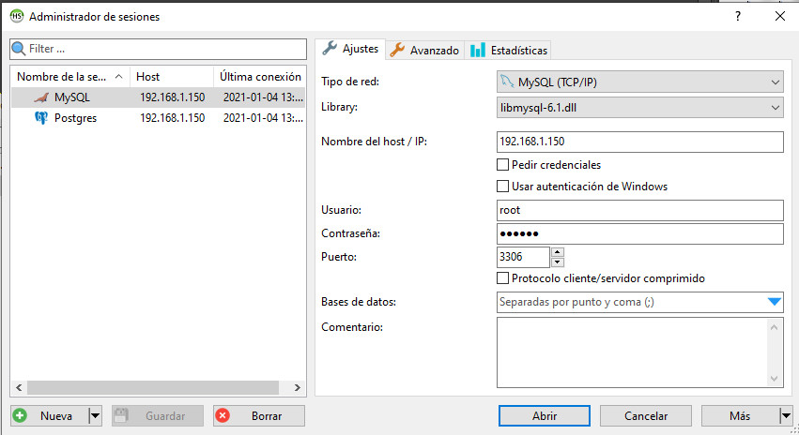Click the Contraseña password field

pos(640,233)
